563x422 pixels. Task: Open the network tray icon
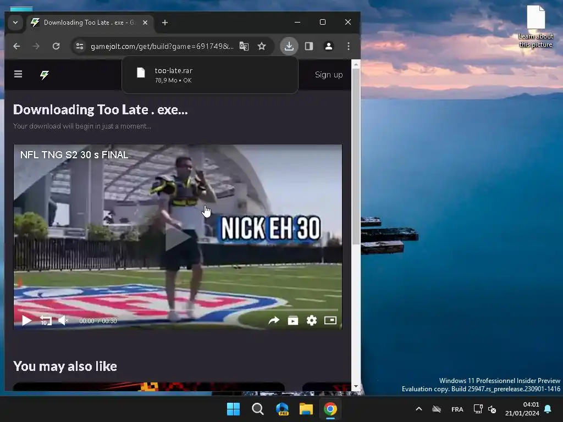(478, 409)
